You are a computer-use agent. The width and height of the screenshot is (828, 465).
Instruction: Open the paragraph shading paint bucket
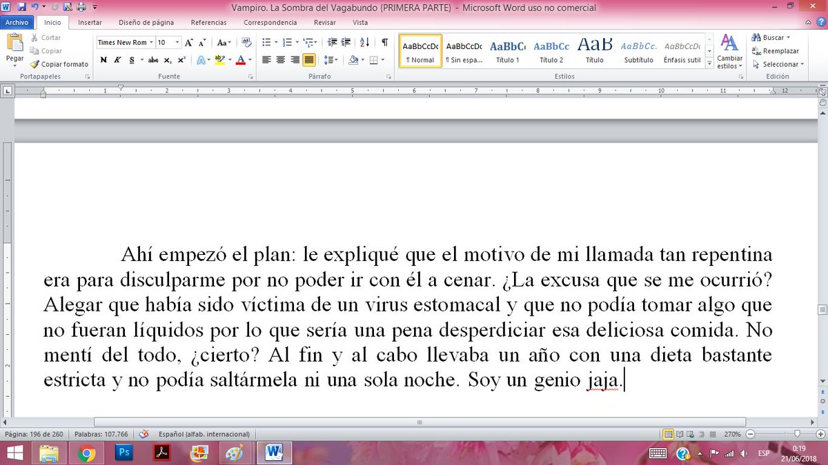(x=353, y=60)
